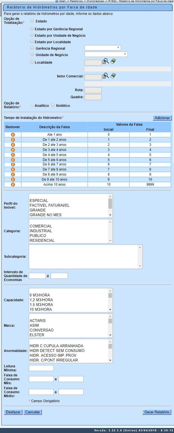The image size is (174, 433).
Task: Remove the 'De 9 ate 10 anos' range
Action: (x=13, y=179)
